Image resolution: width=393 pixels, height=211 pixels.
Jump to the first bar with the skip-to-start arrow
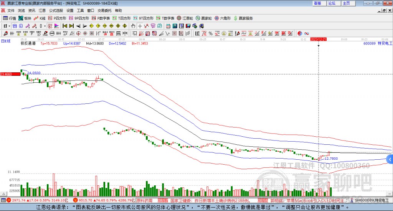pos(65,26)
